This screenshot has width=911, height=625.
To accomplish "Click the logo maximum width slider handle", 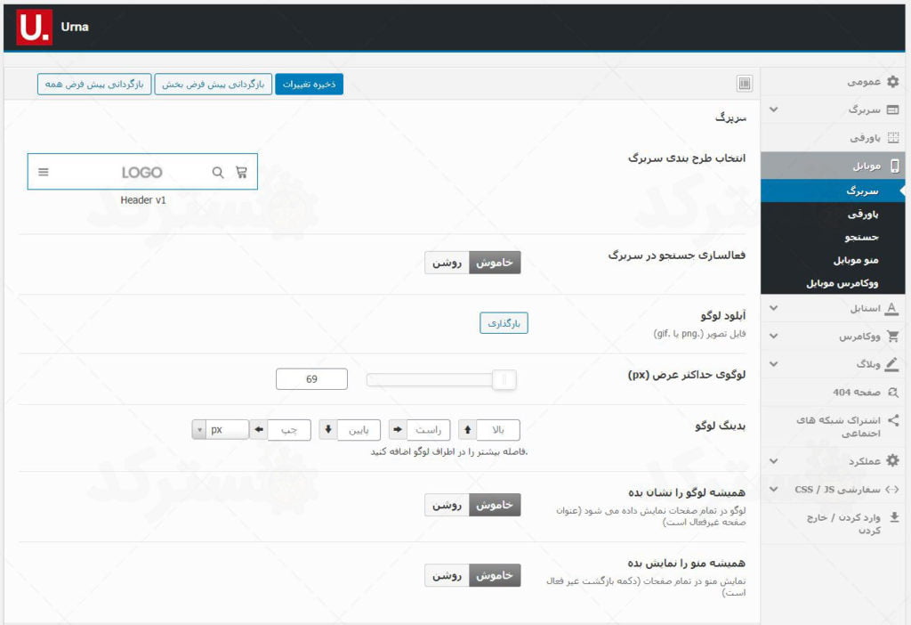I will (504, 378).
